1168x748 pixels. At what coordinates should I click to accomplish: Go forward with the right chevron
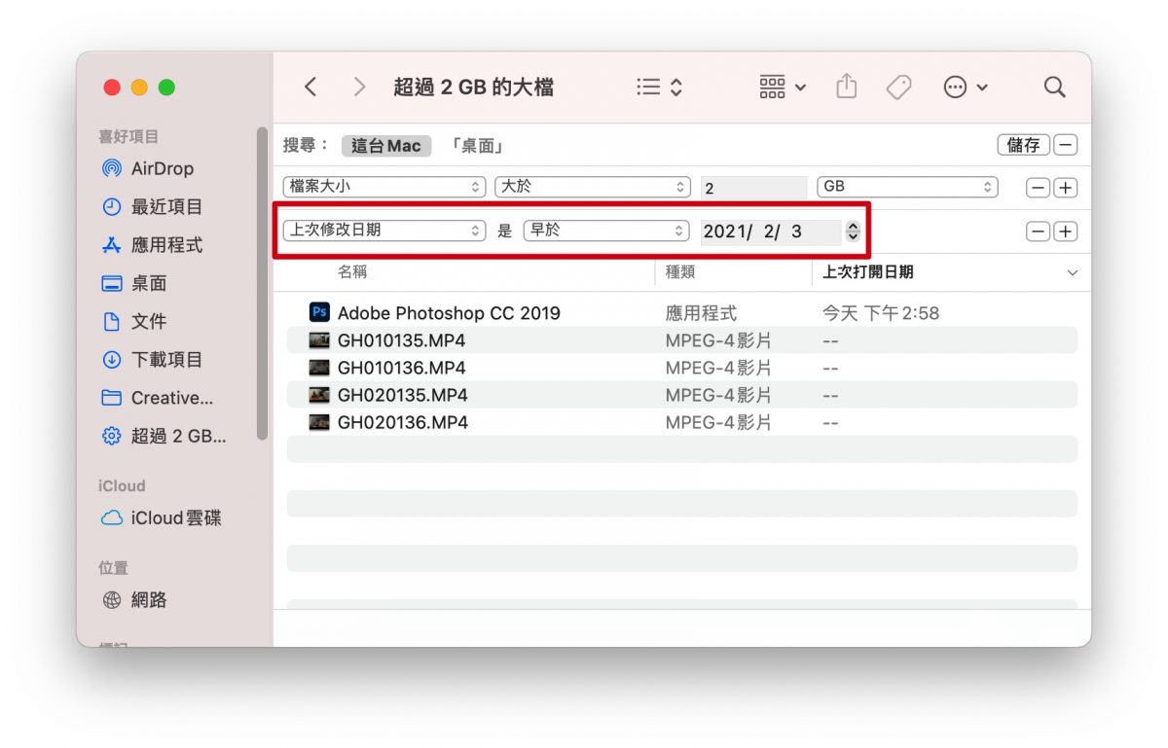click(359, 88)
